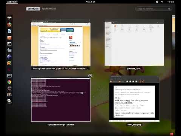Viewport: 181px width, 136px height.
Task: Open the circular arrow icon below Chrome
Action: [x=9, y=88]
